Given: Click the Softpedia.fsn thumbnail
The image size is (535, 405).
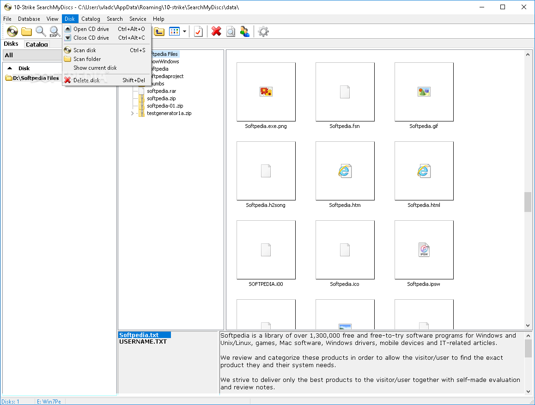Looking at the screenshot, I should click(x=345, y=92).
